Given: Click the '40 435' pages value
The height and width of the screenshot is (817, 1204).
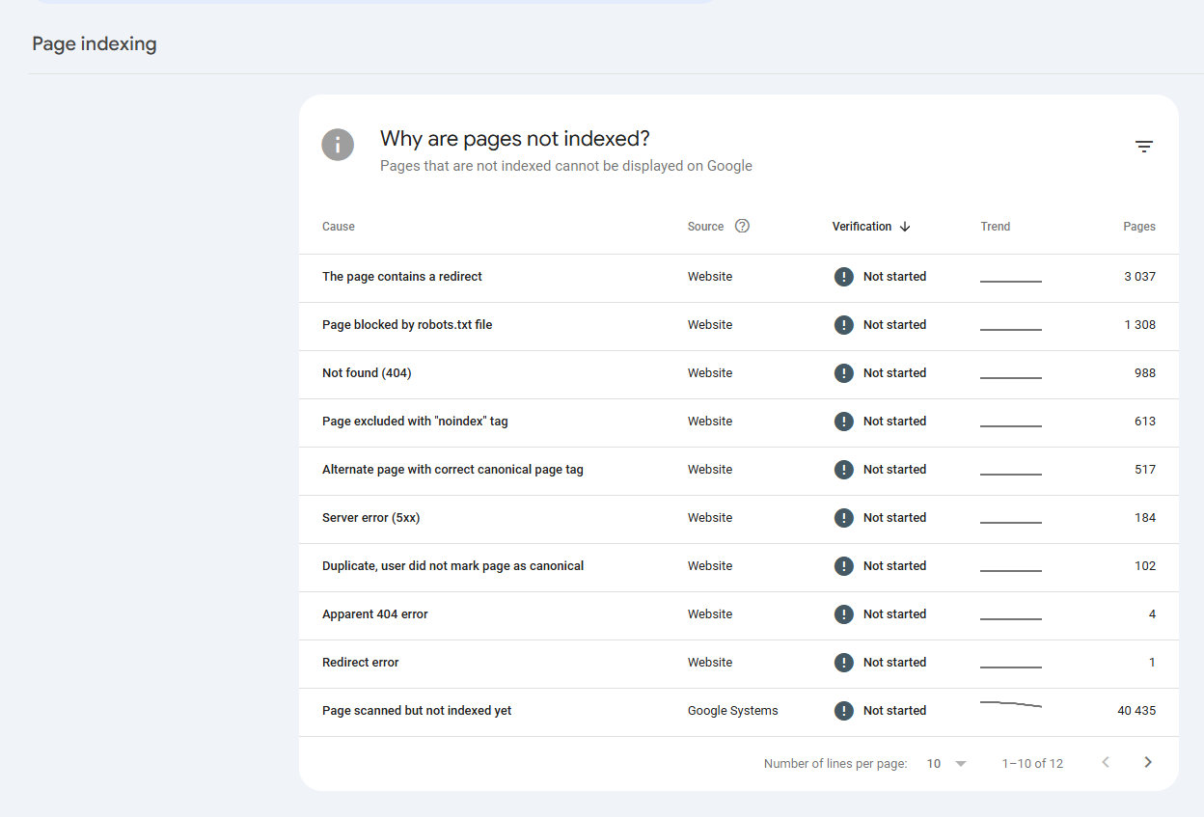Looking at the screenshot, I should click(x=1136, y=711).
